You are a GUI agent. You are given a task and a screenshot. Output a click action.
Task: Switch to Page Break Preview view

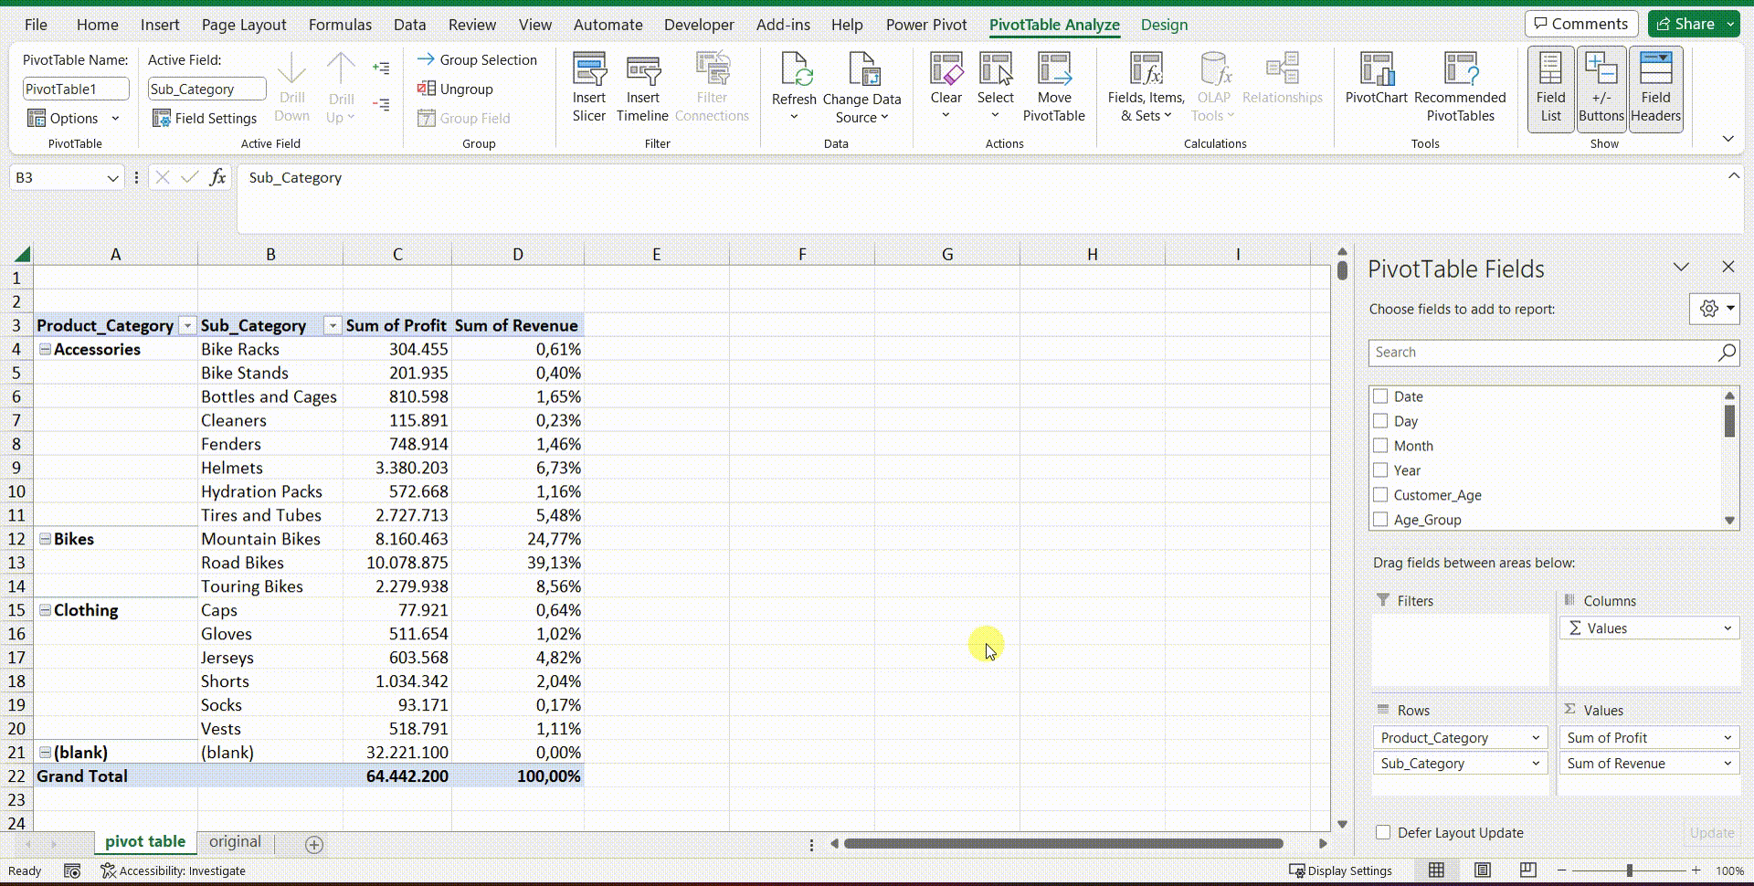[x=1527, y=870]
